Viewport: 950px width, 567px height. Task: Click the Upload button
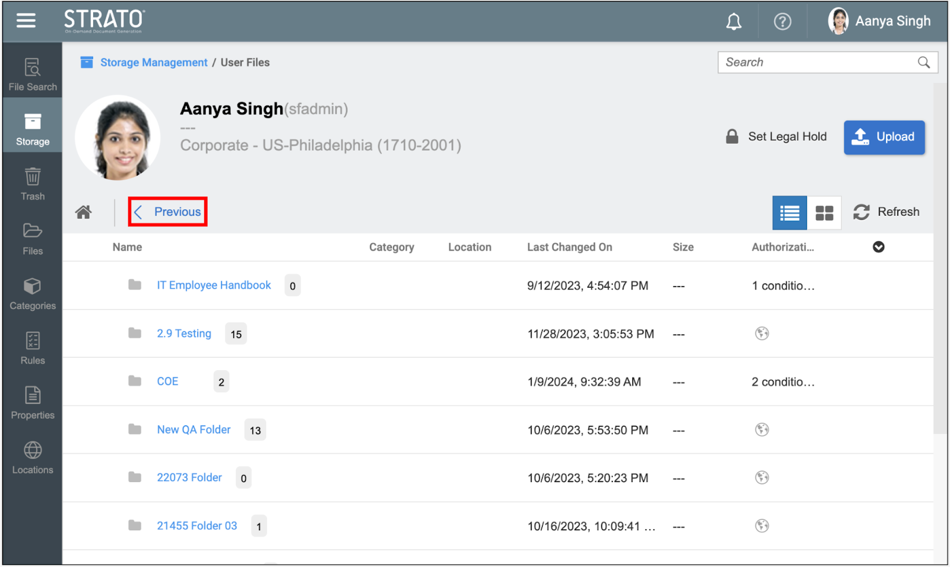coord(883,137)
